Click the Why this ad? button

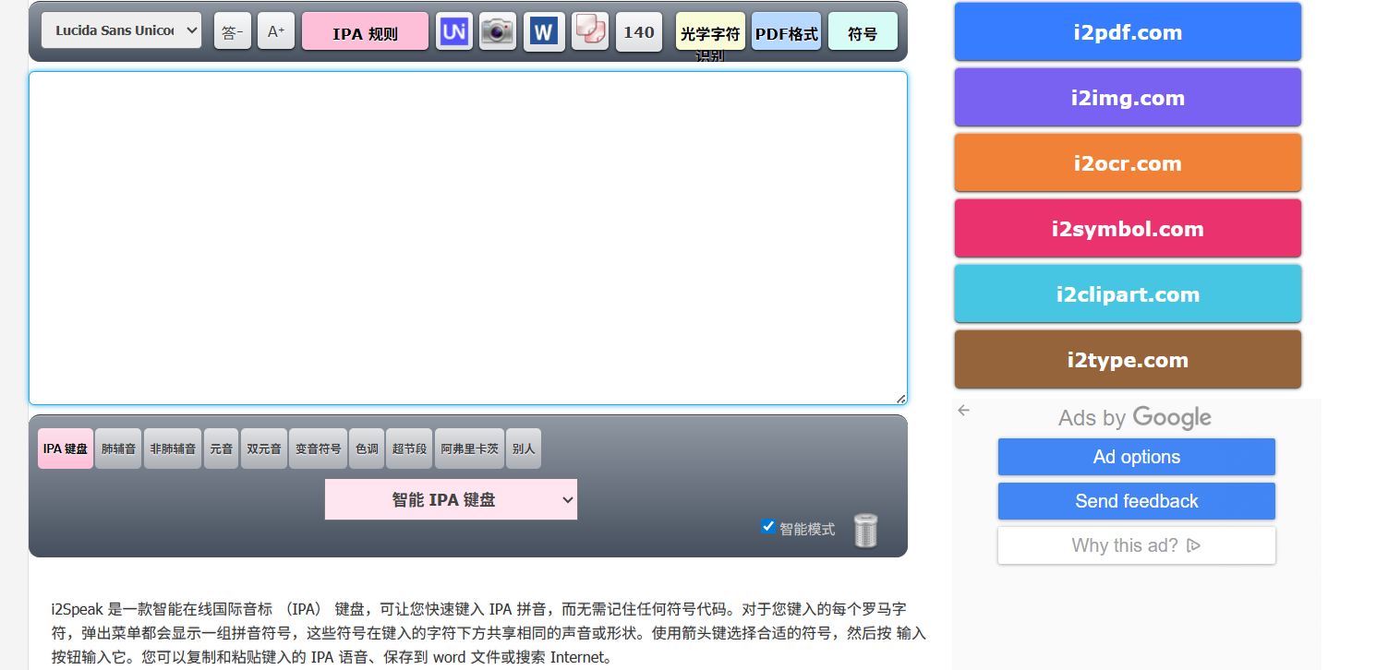click(1137, 545)
